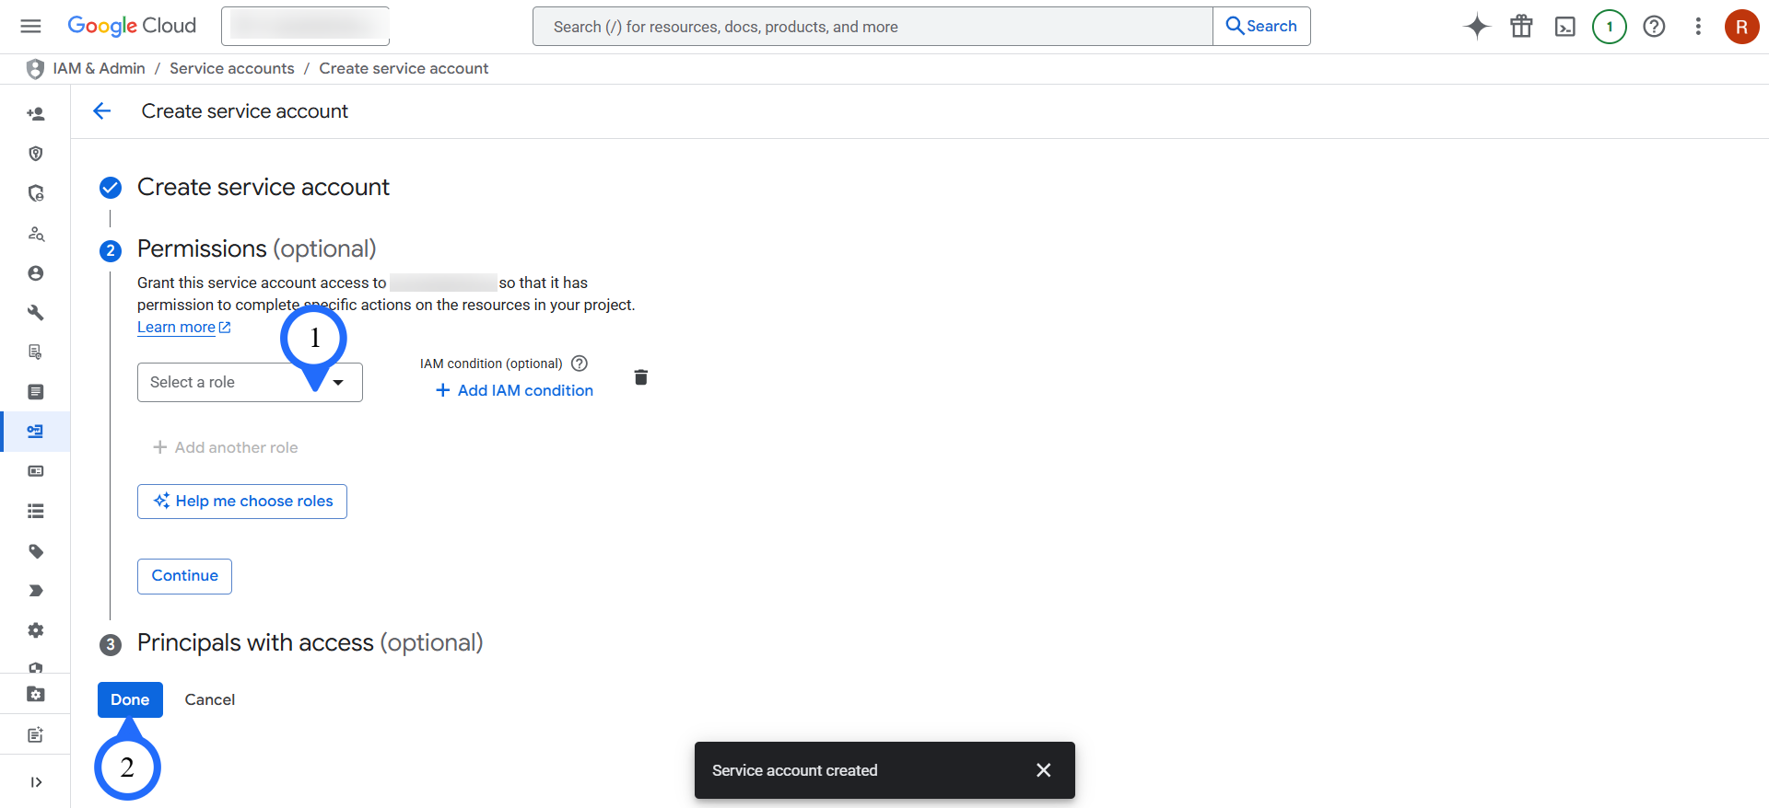
Task: Click the Gemini AI sparkle icon
Action: [x=1477, y=27]
